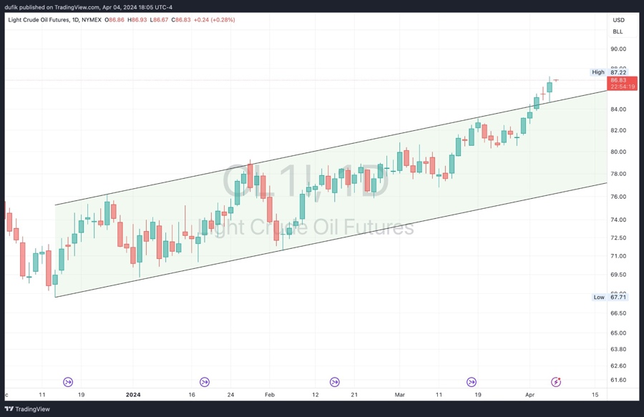Screen dimensions: 644x417
Task: Click the Light Crude Oil Futures symbol title
Action: 39,20
